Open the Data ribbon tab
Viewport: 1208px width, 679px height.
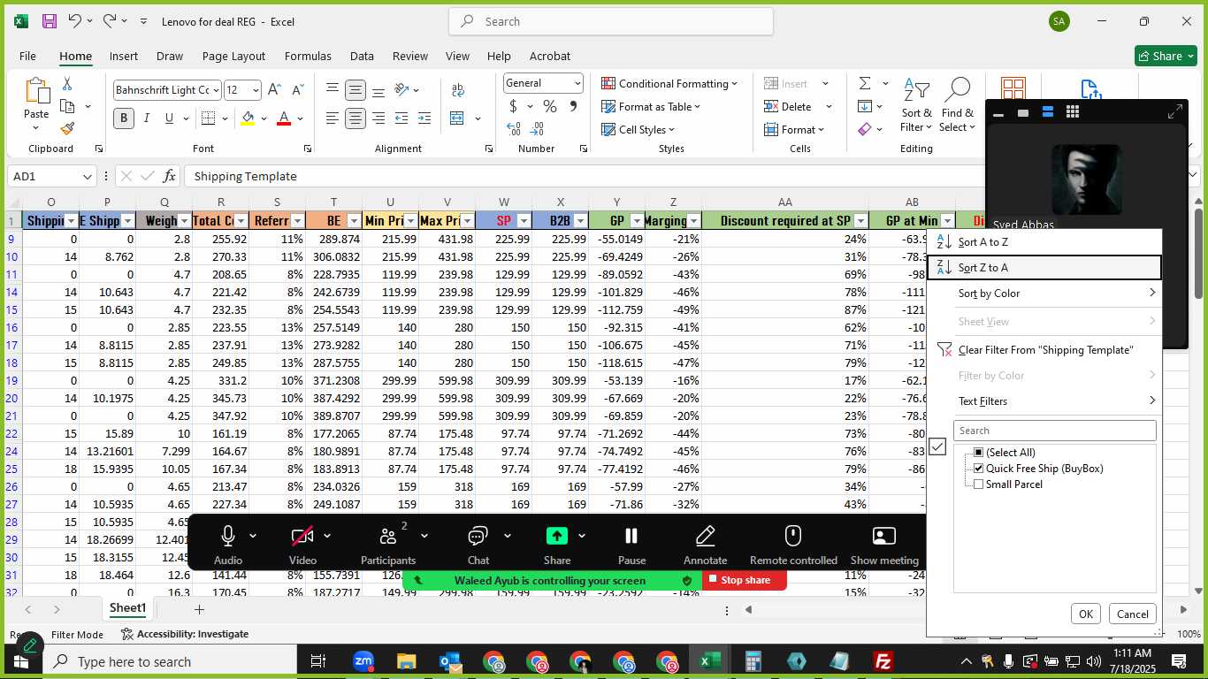[362, 56]
